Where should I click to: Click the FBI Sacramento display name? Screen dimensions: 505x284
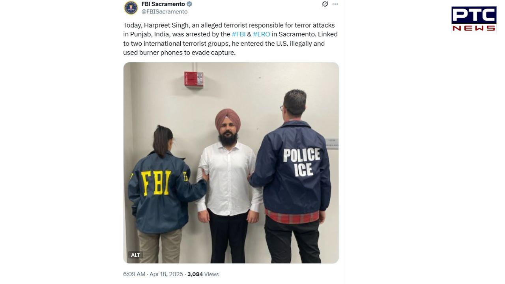163,4
